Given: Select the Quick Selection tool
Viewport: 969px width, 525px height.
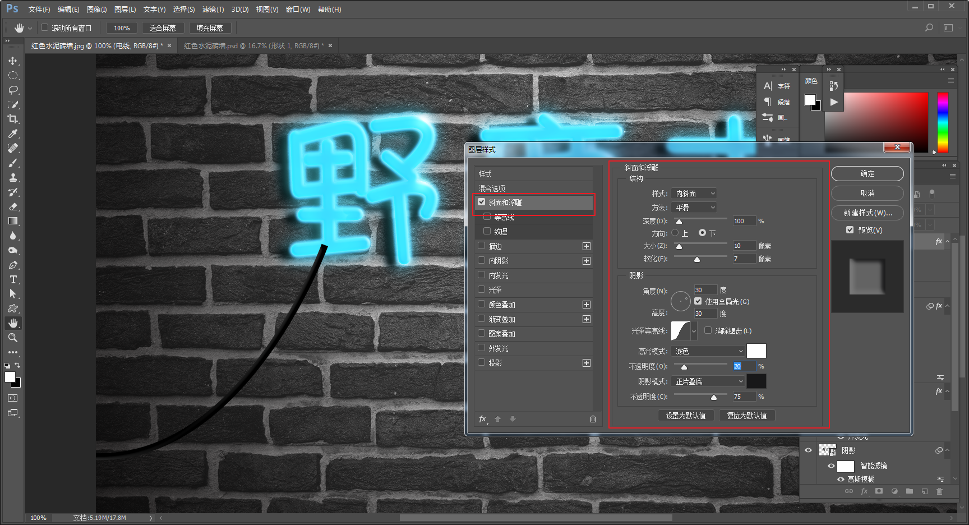Looking at the screenshot, I should [13, 104].
